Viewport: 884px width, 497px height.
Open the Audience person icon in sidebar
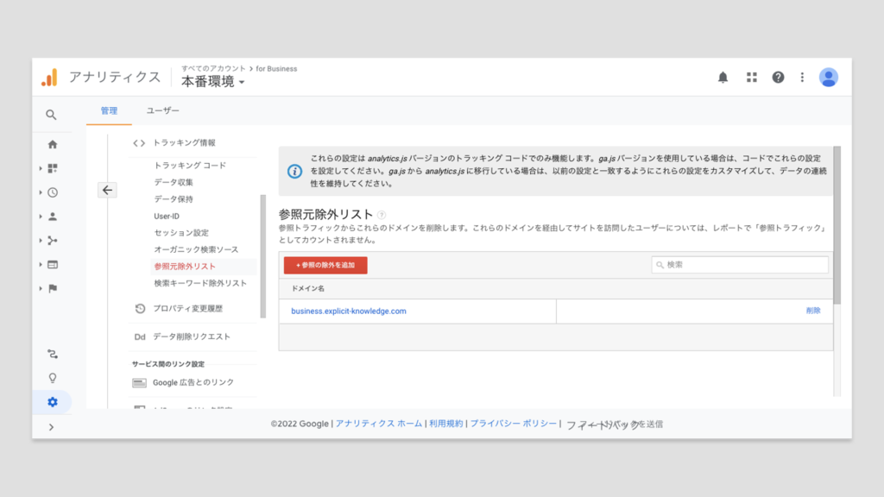tap(53, 217)
